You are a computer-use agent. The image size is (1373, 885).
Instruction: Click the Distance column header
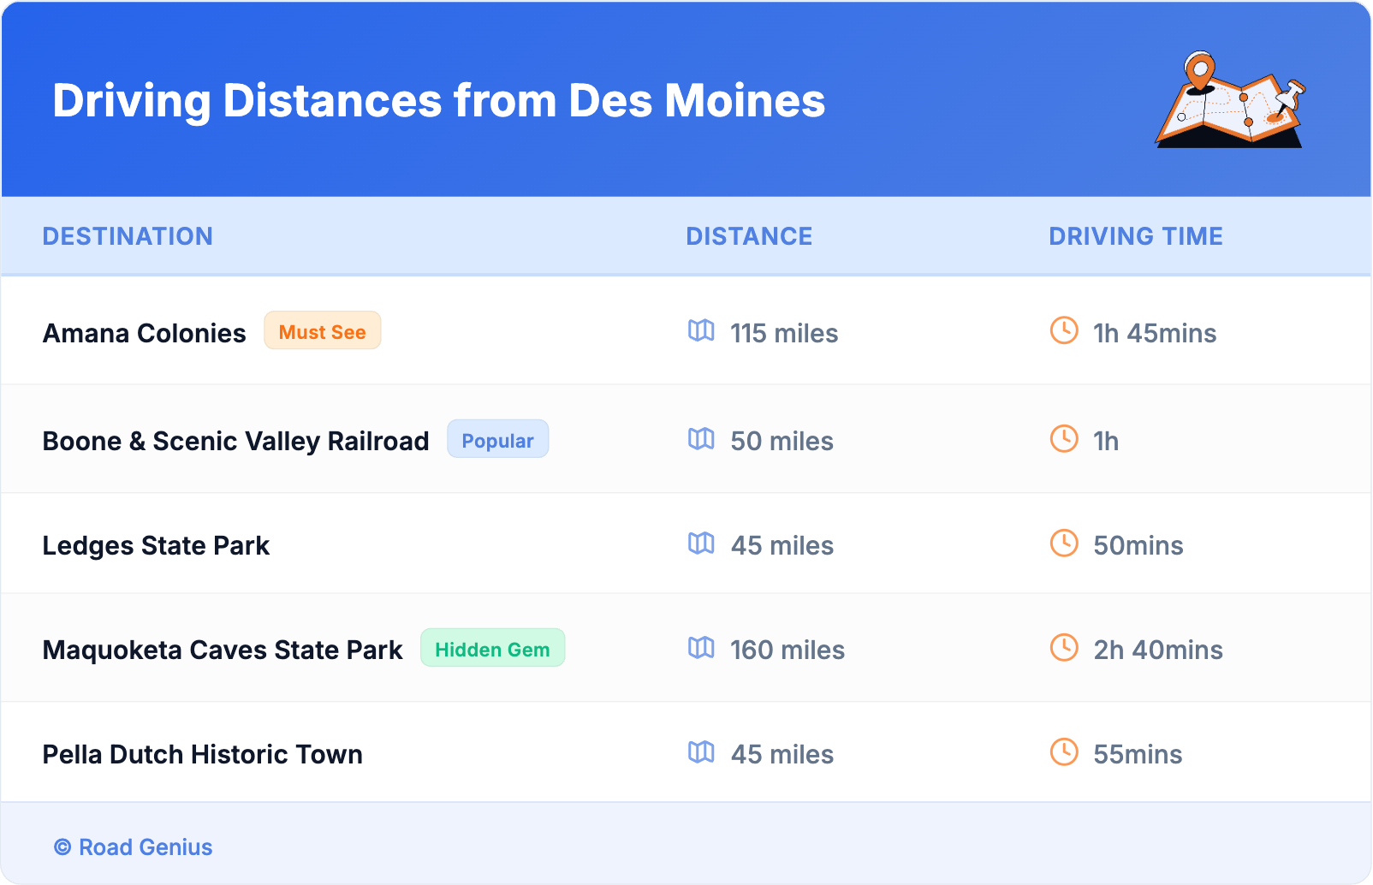(x=749, y=236)
